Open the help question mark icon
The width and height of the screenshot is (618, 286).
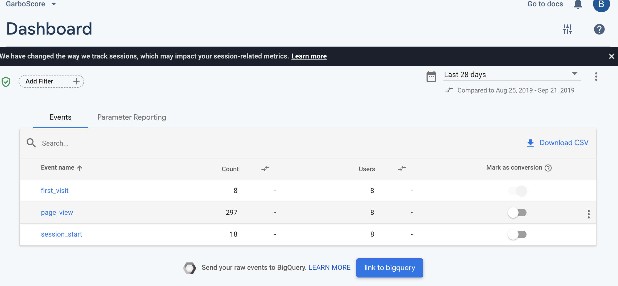click(599, 29)
